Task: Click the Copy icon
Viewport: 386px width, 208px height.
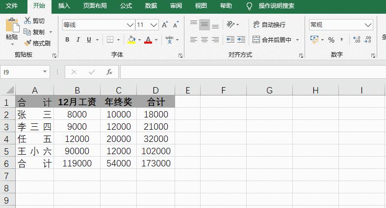Action: (x=27, y=32)
